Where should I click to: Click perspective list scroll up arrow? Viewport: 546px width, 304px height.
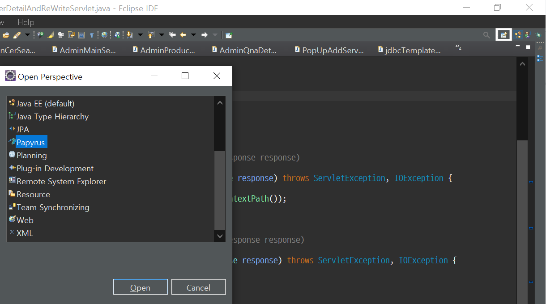[x=220, y=102]
